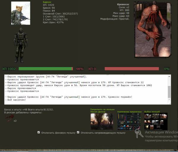Screen dimensions: 178x152
Task: Click the Активация Windows key icon
Action: pos(139,133)
